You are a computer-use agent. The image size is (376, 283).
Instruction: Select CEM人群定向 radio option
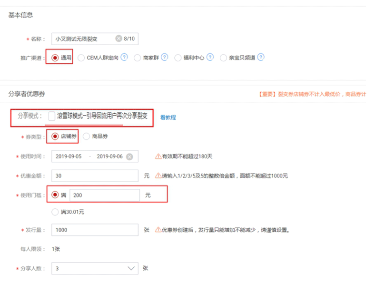(81, 58)
